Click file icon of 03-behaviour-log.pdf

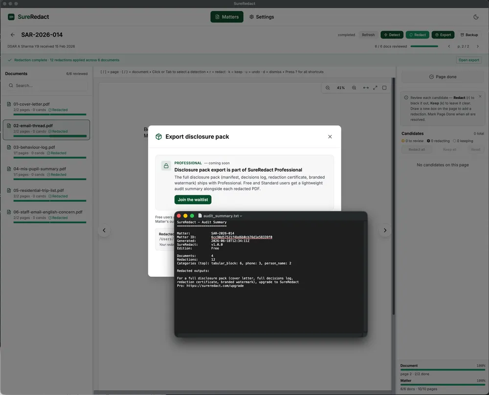point(9,147)
